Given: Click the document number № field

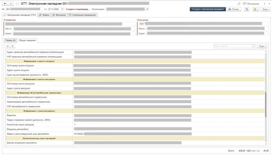Looking at the screenshot, I should coord(24,9).
